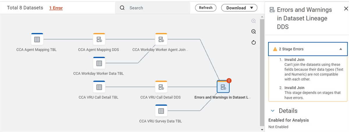Reset the lineage diagram view
The height and width of the screenshot is (132, 349).
coord(254,43)
